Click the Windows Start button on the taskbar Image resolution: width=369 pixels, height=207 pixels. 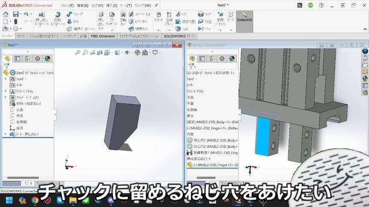point(9,200)
